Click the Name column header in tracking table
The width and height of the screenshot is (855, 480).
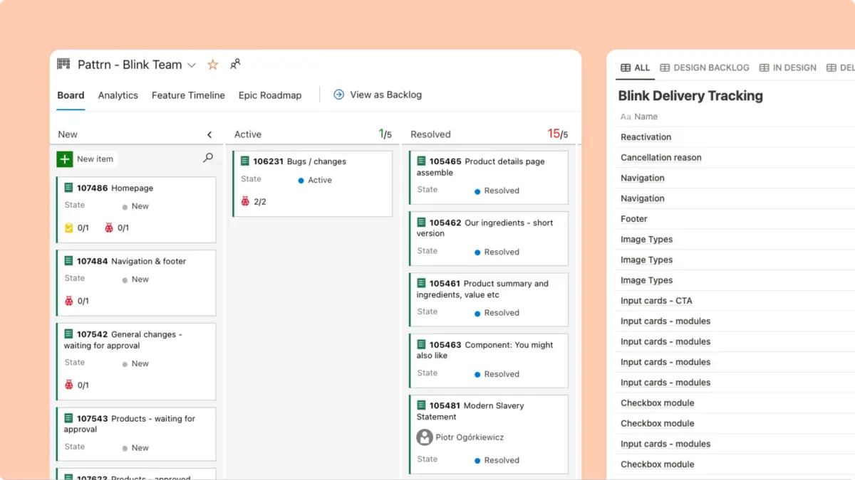(x=639, y=117)
